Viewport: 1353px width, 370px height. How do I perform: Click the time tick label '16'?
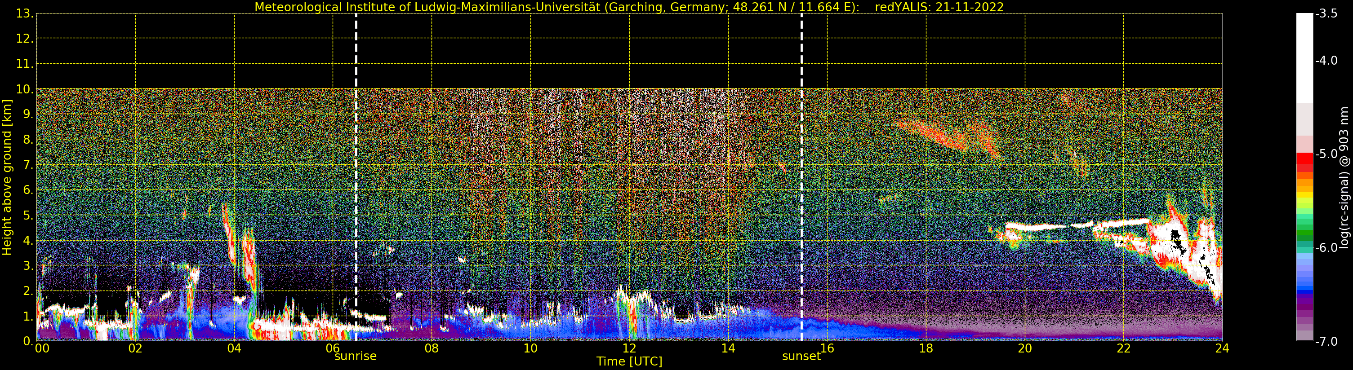(x=827, y=348)
